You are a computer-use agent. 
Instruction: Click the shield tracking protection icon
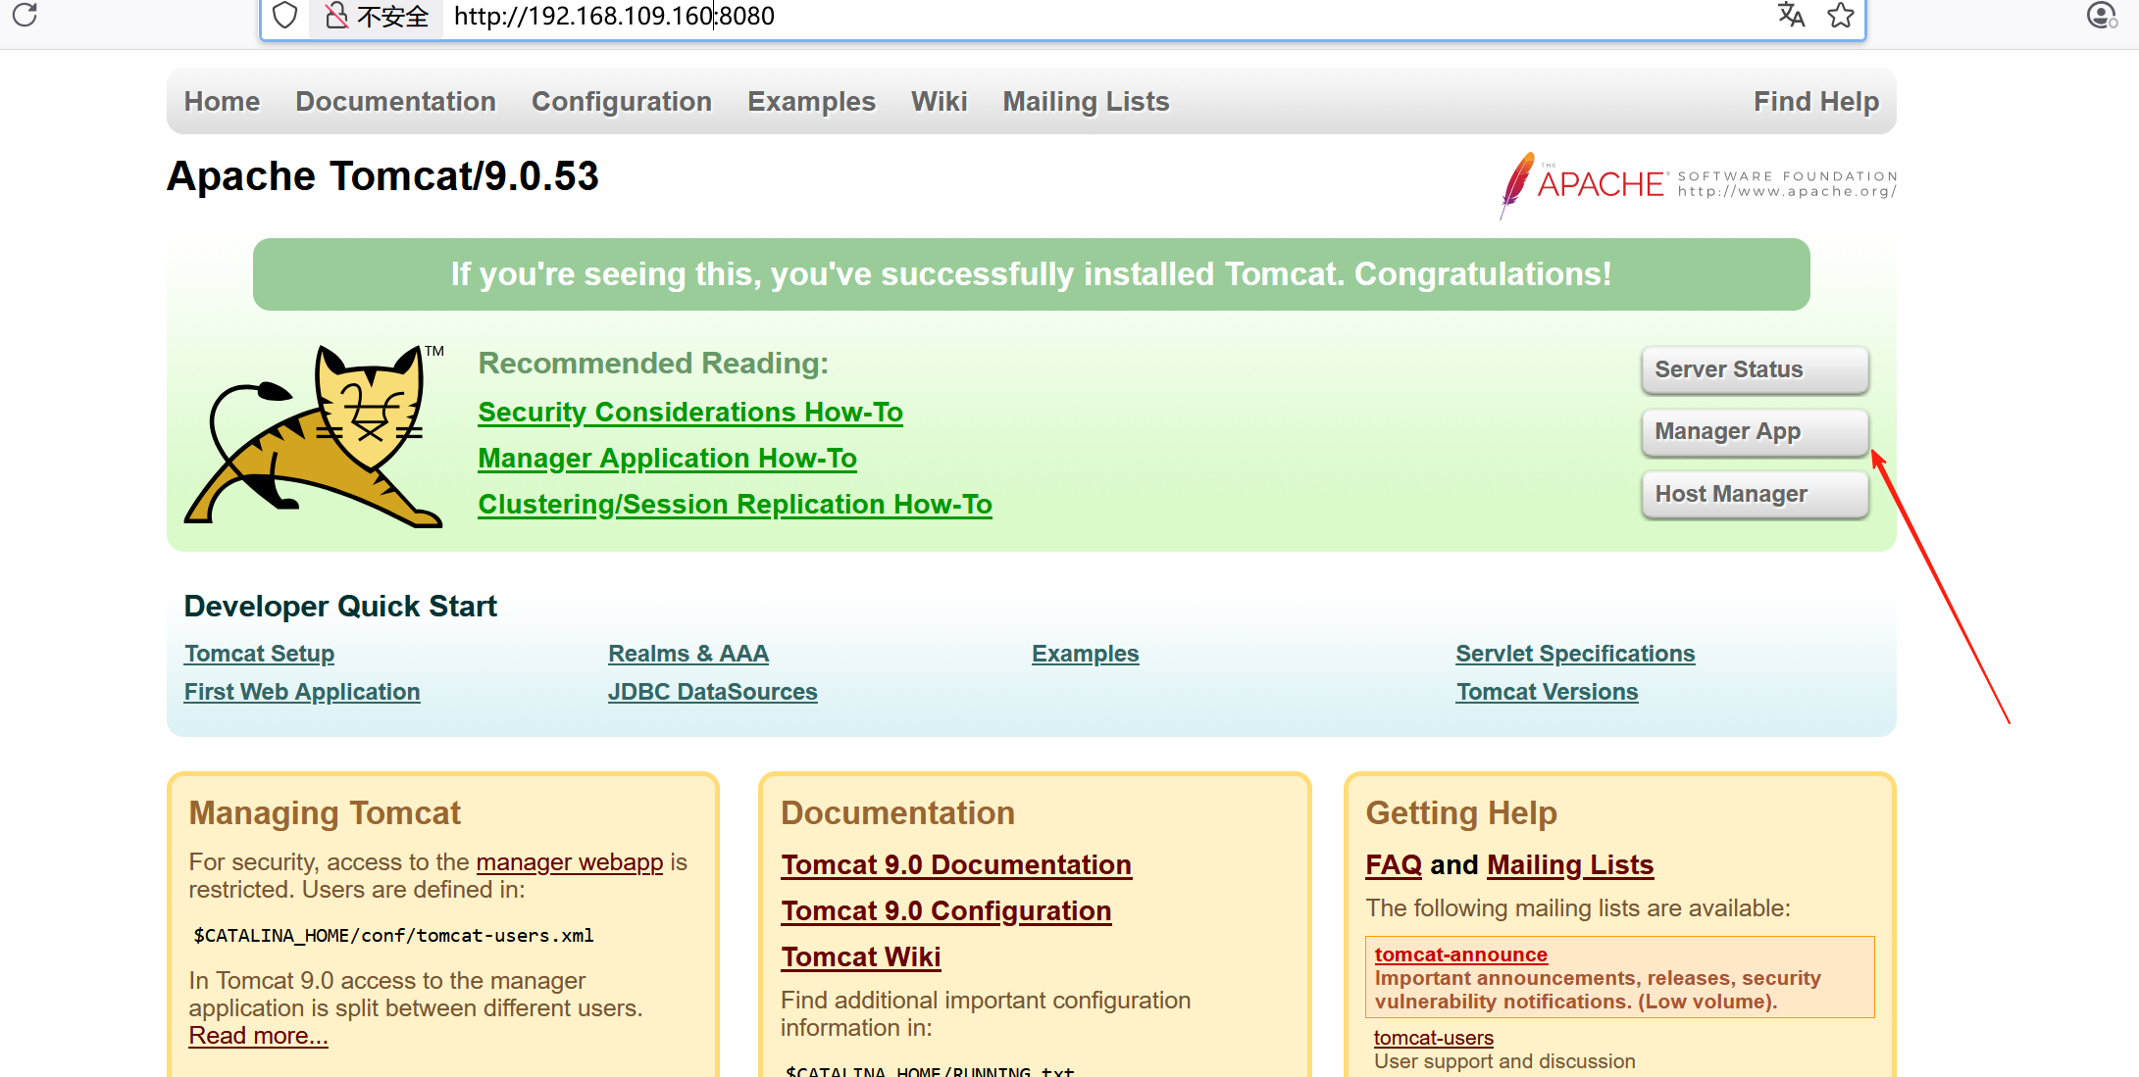coord(284,16)
